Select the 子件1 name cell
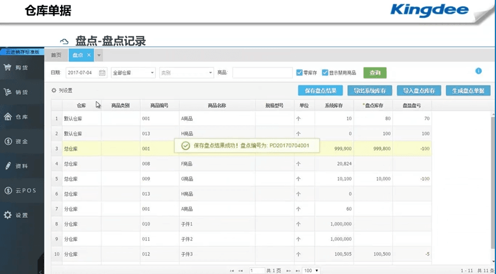Image resolution: width=496 pixels, height=274 pixels. tap(217, 224)
